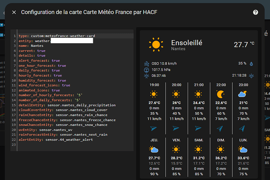This screenshot has height=180, width=270.
Task: Click the '21:00' hourly column header
Action: coord(199,85)
